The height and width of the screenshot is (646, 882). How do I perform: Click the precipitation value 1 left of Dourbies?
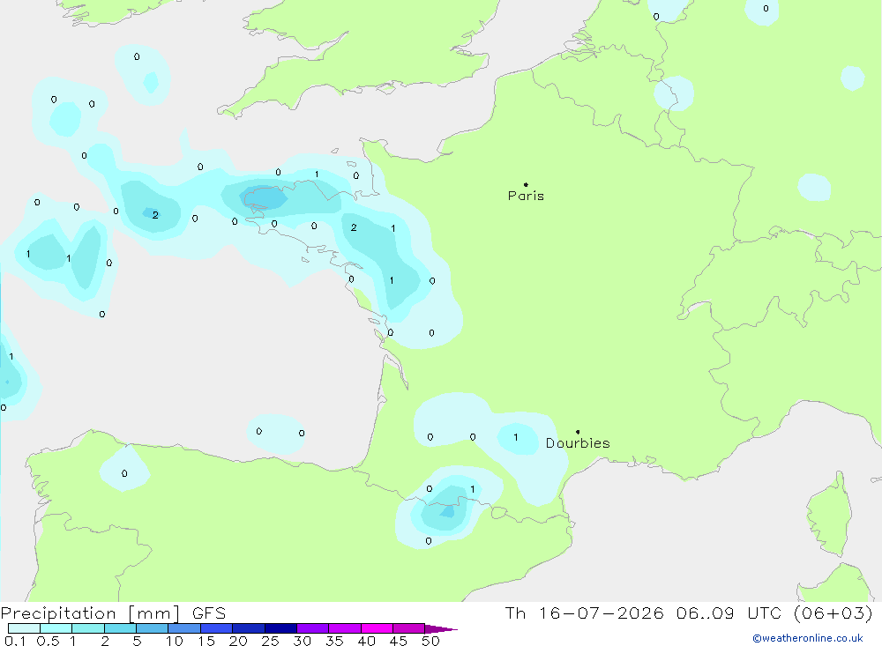pos(516,437)
